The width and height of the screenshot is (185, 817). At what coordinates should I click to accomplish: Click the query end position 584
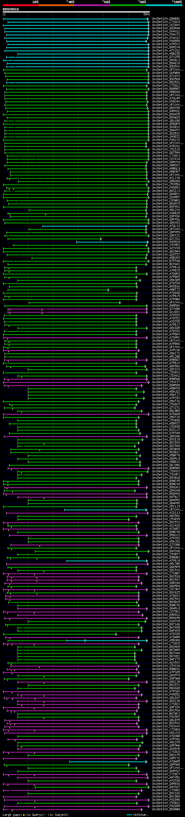point(146,14)
